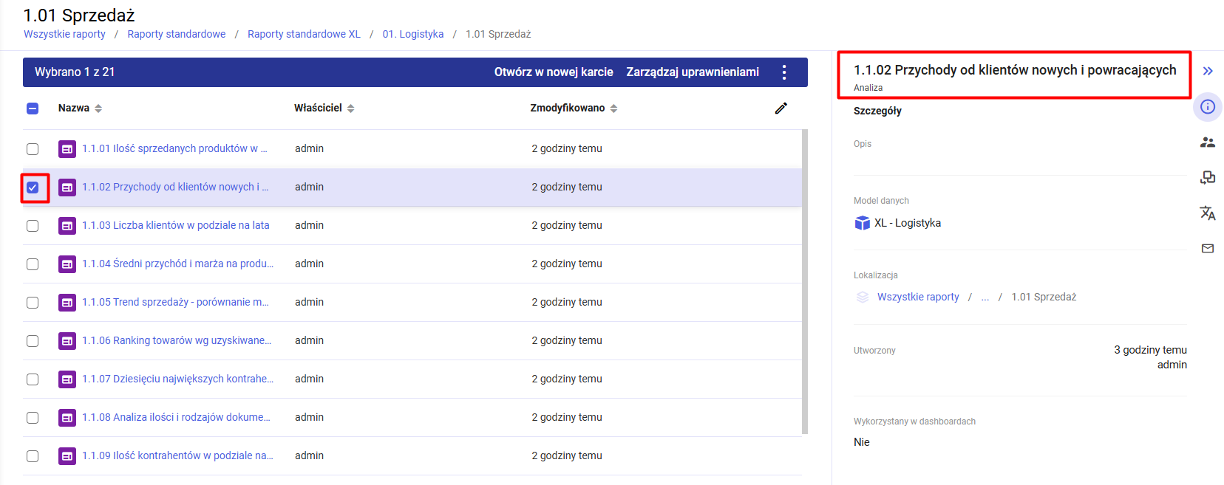Open report 1.1.03 Liczba klientów w podziale na lata
The height and width of the screenshot is (485, 1224).
pyautogui.click(x=176, y=225)
